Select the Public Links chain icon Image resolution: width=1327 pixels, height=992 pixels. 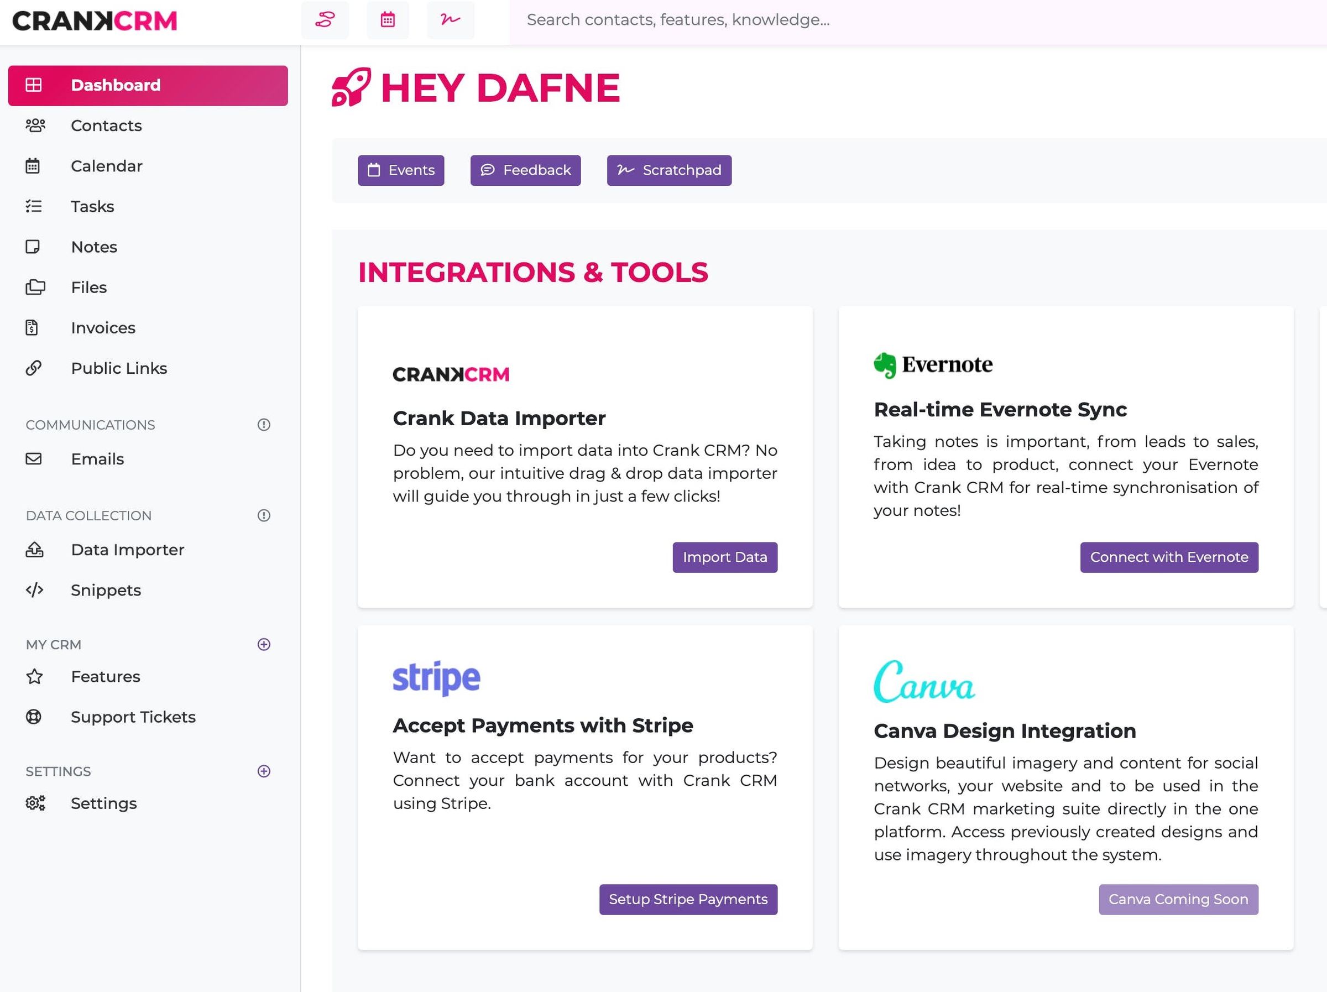[34, 368]
